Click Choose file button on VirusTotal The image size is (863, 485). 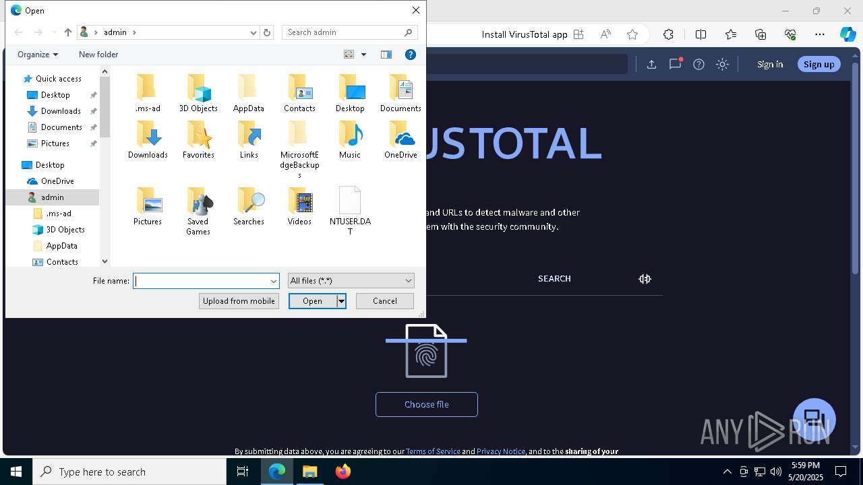427,404
